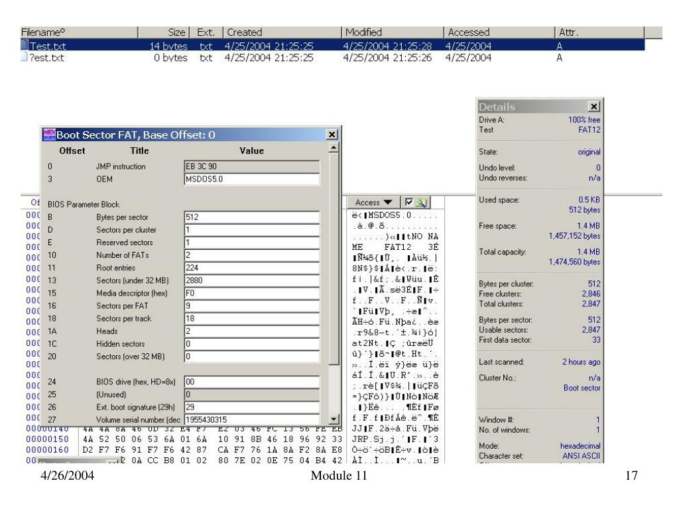Sort files by the Filename column
This screenshot has width=679, height=509.
coord(79,32)
